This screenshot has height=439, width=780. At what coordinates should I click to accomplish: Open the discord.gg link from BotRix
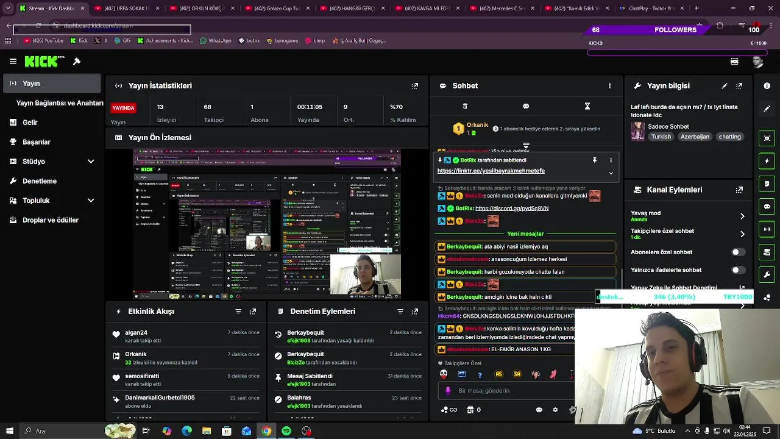[x=512, y=209]
